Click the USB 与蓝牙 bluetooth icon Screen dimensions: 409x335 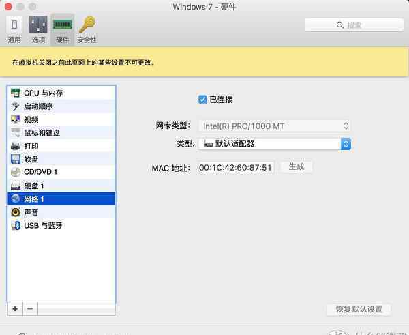(x=16, y=226)
